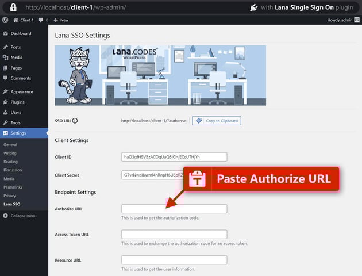Image resolution: width=362 pixels, height=276 pixels.
Task: Click the address bar URL
Action: coord(76,7)
